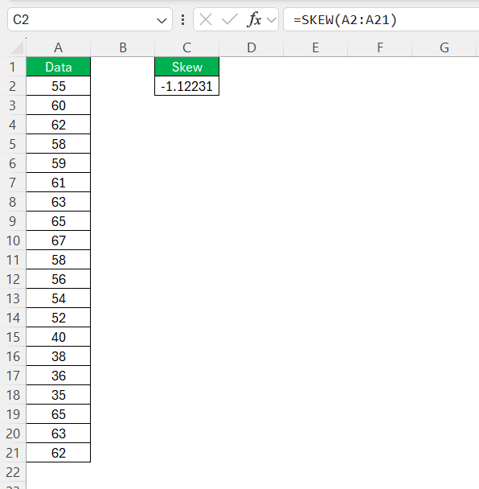Select cell A2 with value 55

59,86
